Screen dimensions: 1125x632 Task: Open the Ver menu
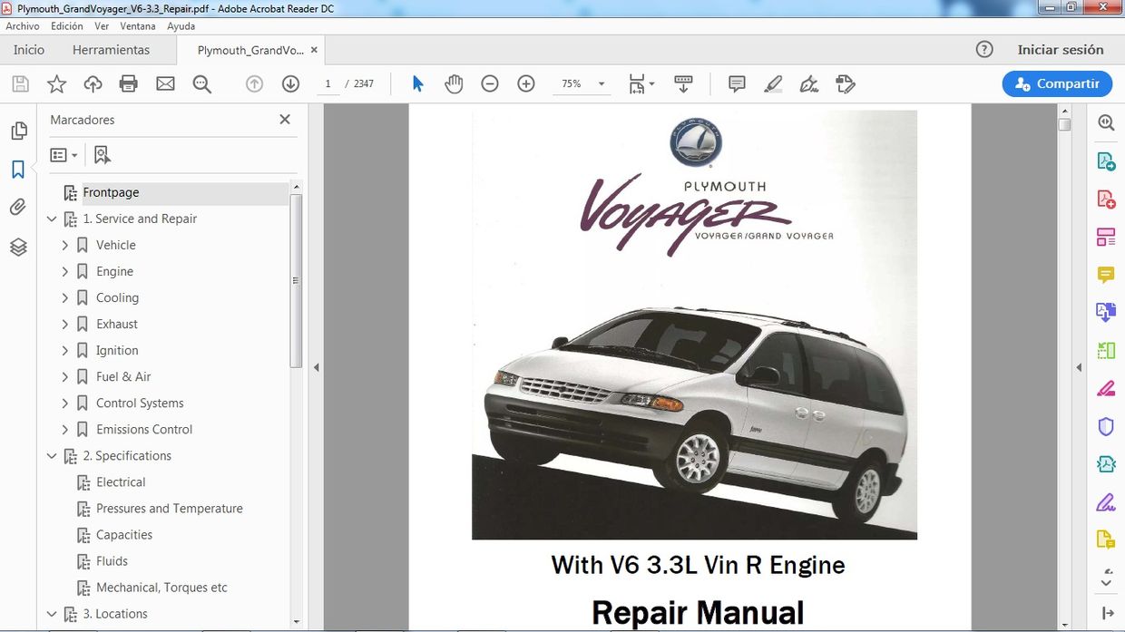pos(102,26)
